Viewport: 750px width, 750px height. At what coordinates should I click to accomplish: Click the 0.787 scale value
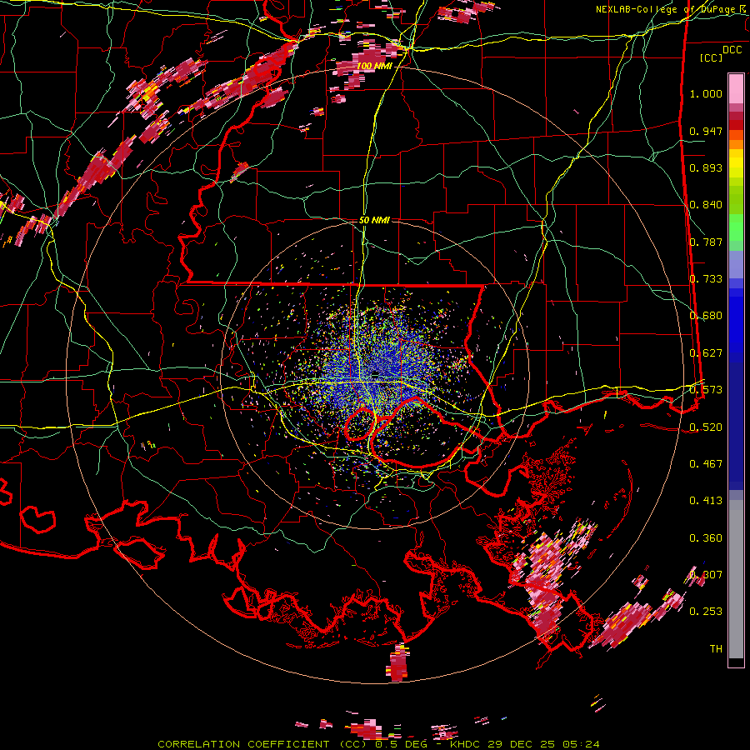click(706, 242)
